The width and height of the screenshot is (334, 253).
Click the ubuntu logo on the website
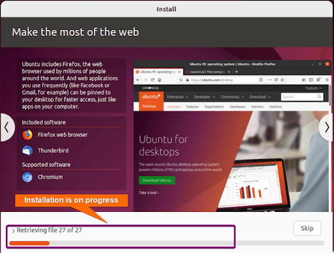[151, 97]
